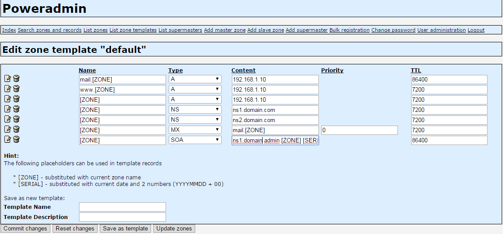Edit the MX record icon
The width and height of the screenshot is (503, 234).
coord(8,130)
